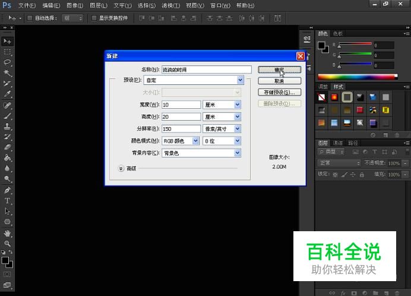Enable the 自动选择 checkbox
This screenshot has width=411, height=296.
29,18
